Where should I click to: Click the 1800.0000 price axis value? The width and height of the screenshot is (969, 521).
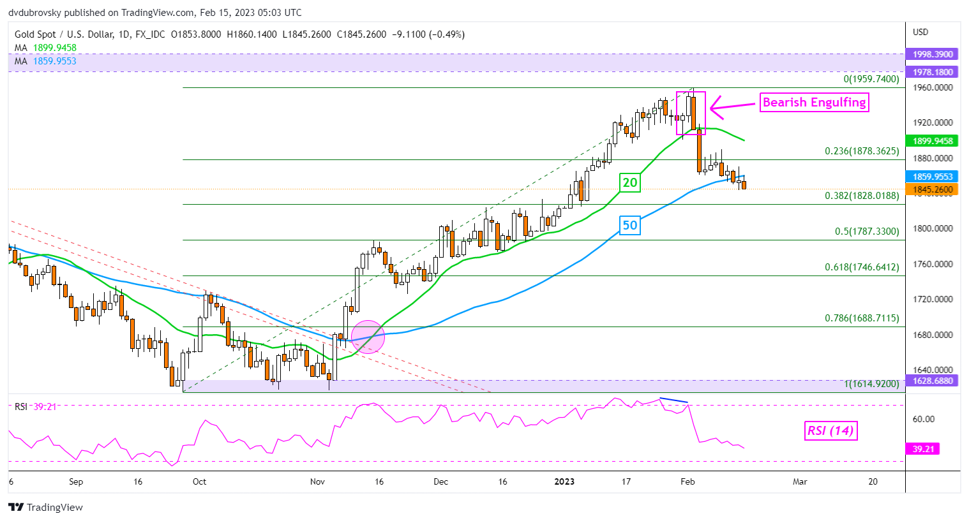click(933, 228)
